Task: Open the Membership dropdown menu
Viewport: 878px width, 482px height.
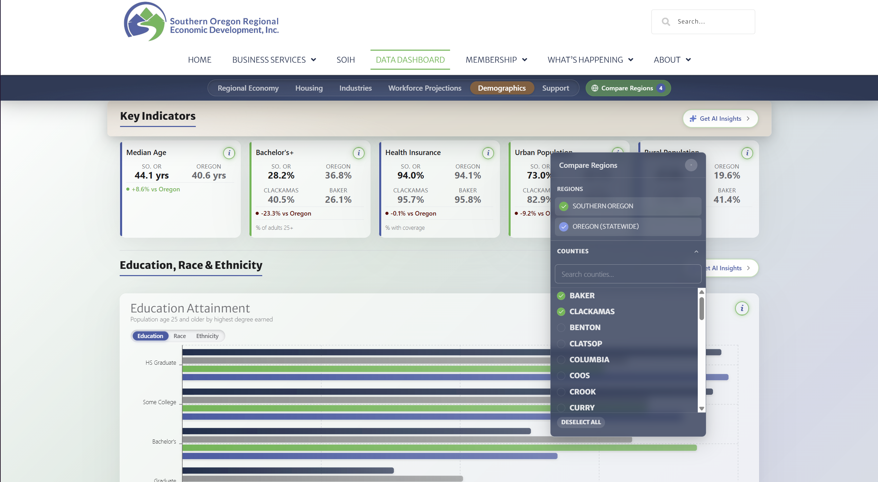Action: (496, 60)
